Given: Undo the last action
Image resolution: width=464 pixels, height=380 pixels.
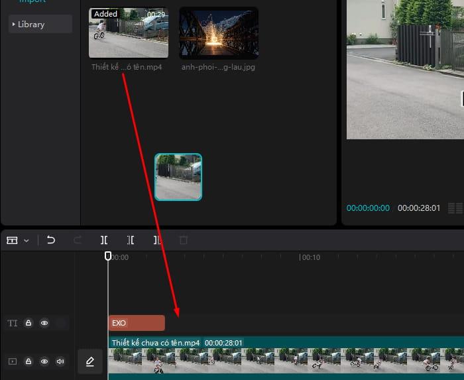Looking at the screenshot, I should [51, 239].
